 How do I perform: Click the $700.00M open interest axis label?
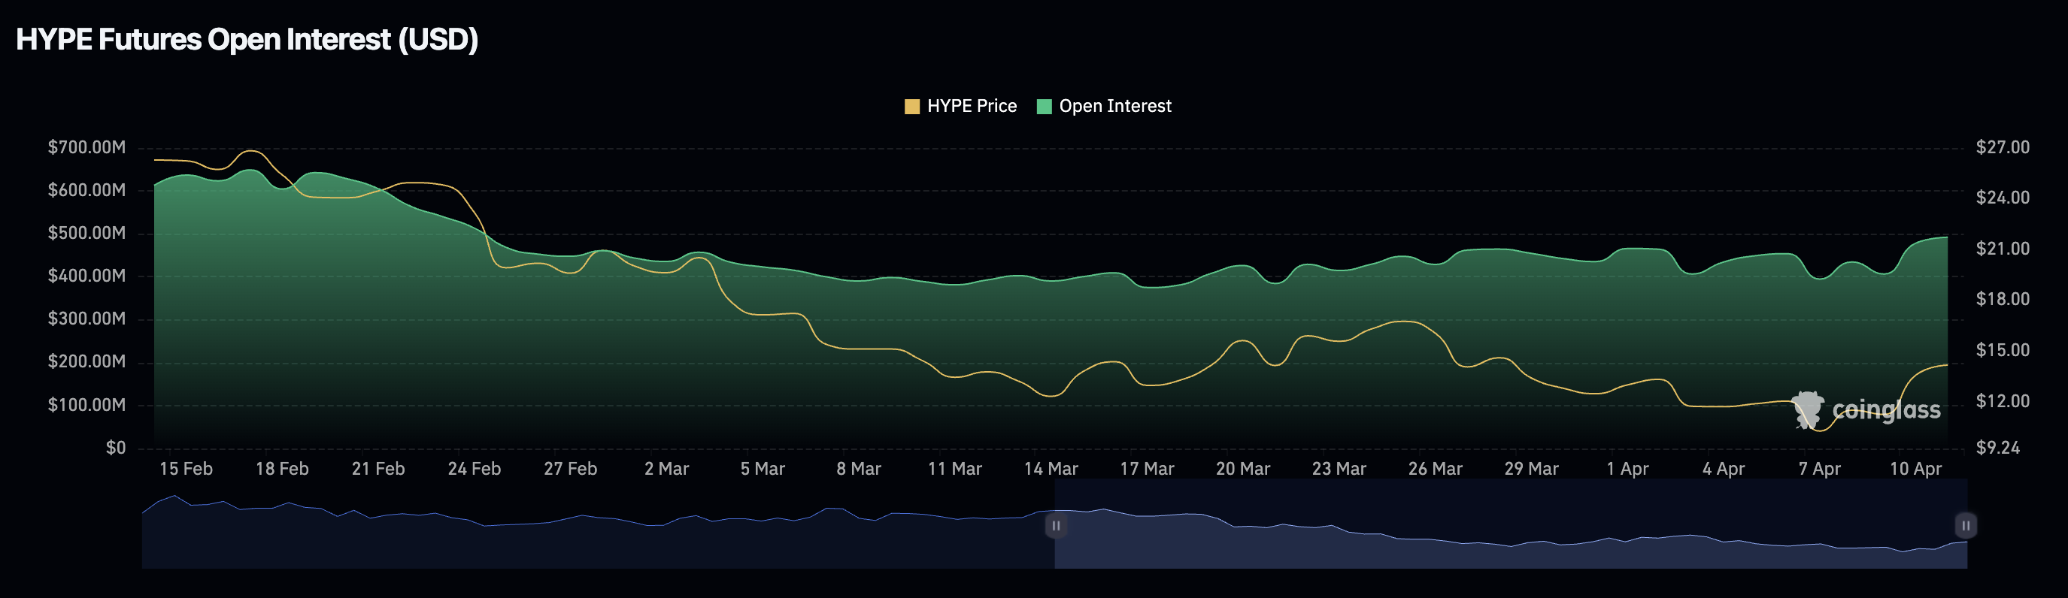coord(86,147)
